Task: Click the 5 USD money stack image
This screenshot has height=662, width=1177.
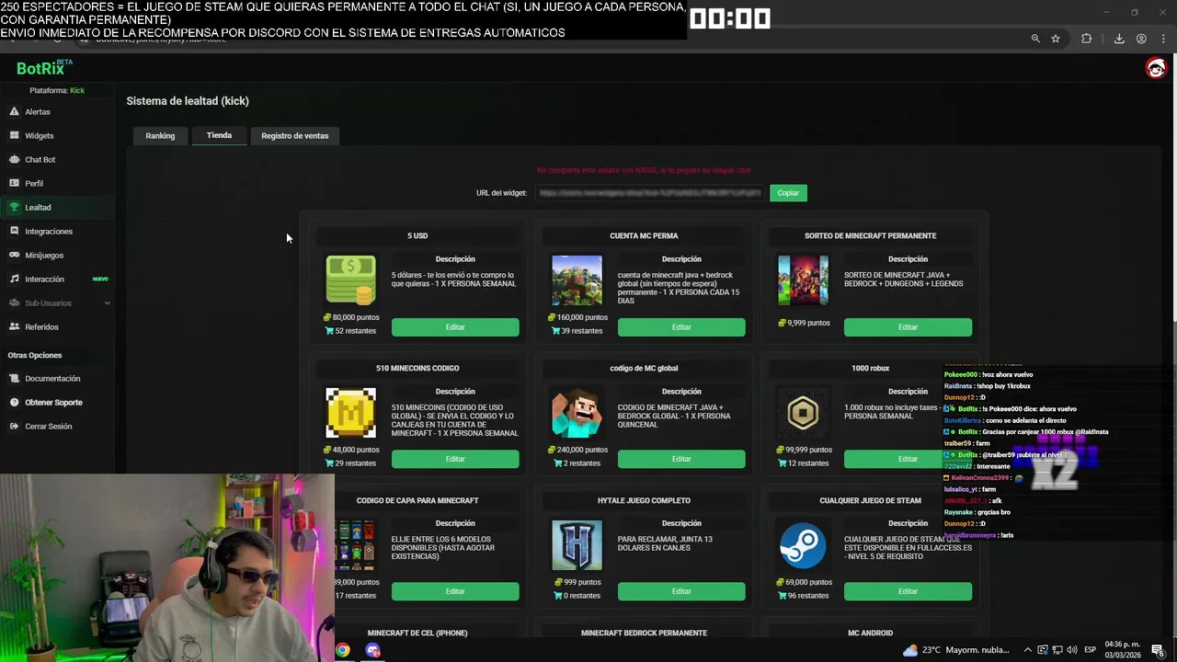Action: tap(350, 280)
